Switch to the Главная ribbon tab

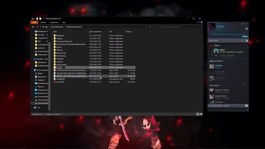click(43, 22)
